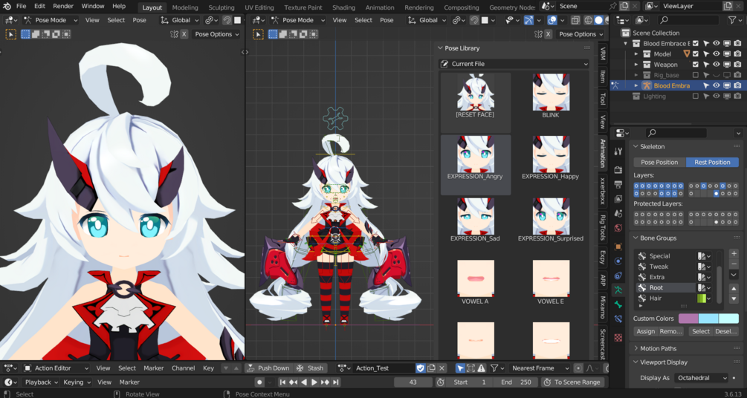Open the Bone properties tab icon
The height and width of the screenshot is (398, 747).
(618, 304)
